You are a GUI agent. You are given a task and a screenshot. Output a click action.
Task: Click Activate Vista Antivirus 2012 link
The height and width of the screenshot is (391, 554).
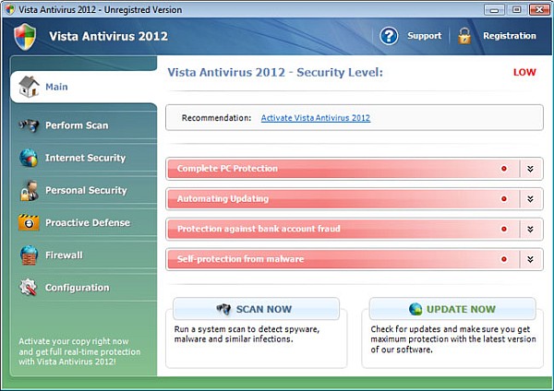[316, 118]
